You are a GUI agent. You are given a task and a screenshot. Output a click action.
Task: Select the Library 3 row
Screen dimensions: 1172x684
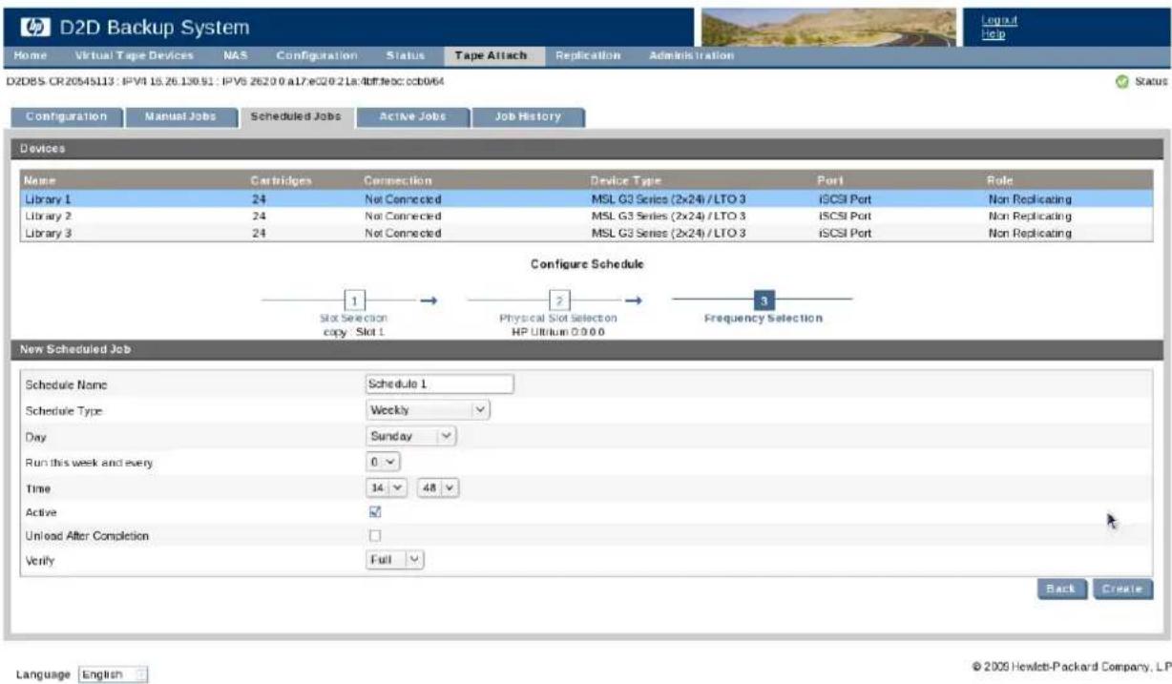click(x=585, y=232)
